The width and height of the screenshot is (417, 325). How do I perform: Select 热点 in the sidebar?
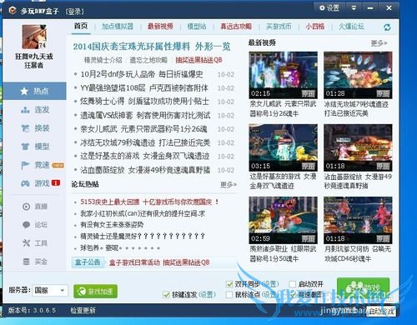[35, 91]
